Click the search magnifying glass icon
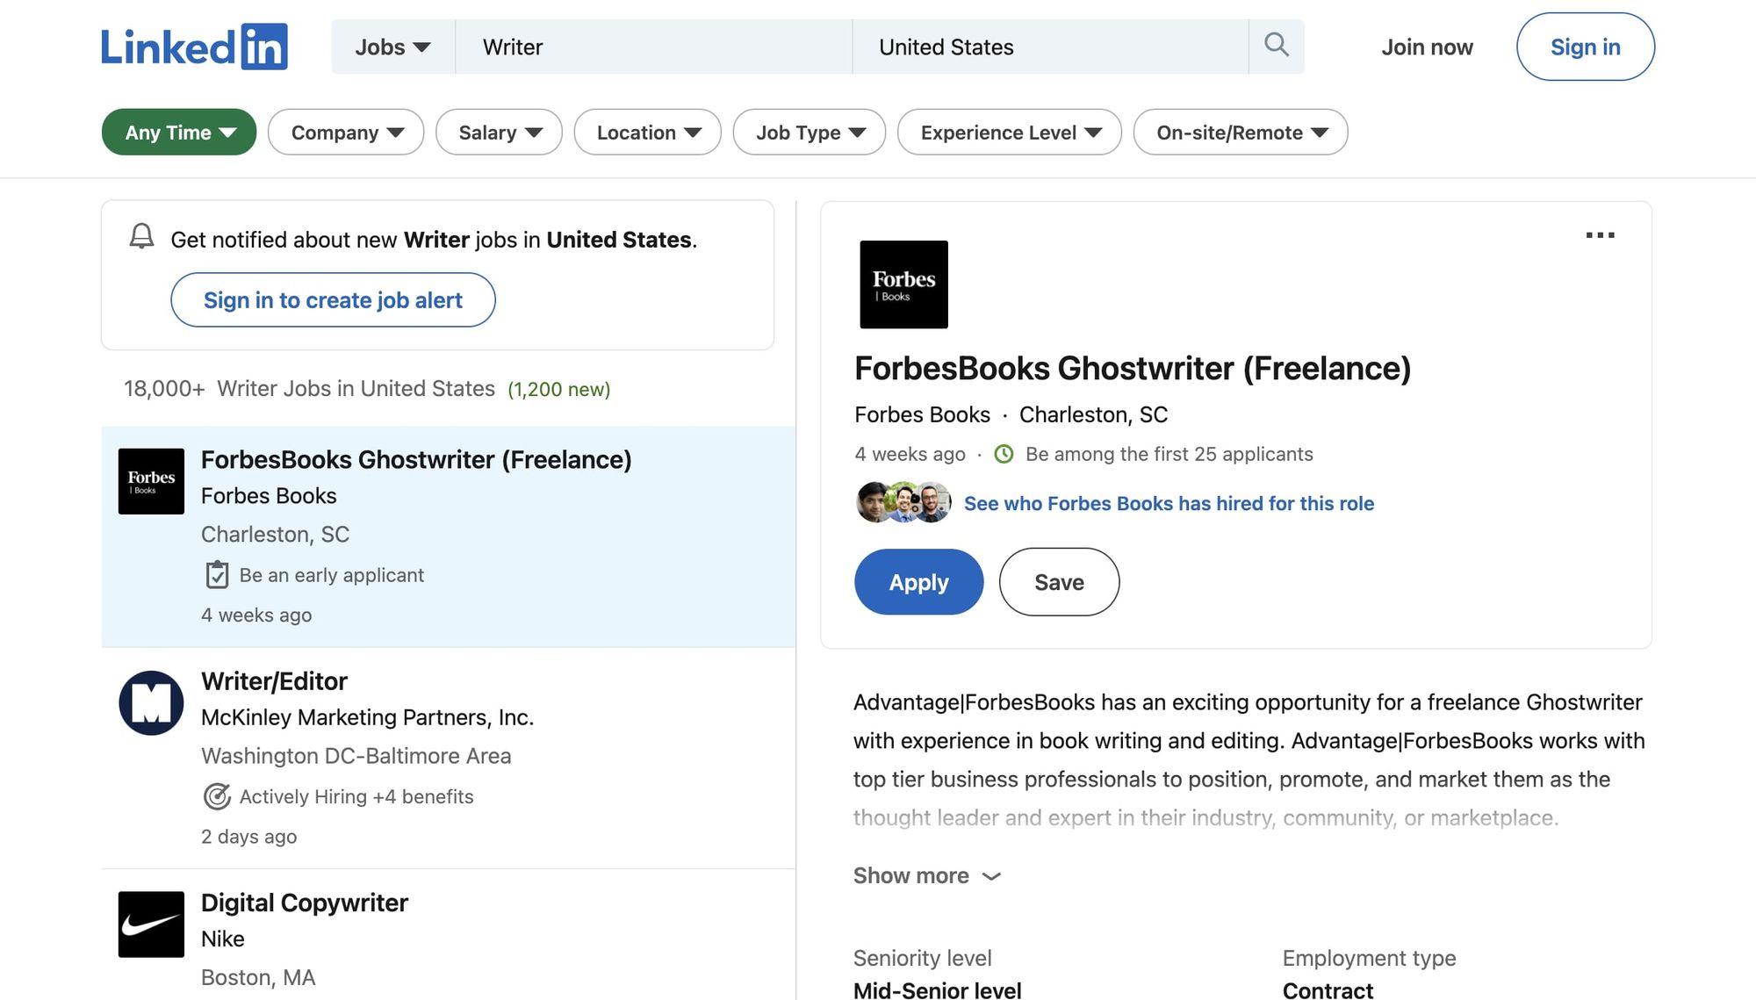Screen dimensions: 1756x1000 pyautogui.click(x=1276, y=46)
